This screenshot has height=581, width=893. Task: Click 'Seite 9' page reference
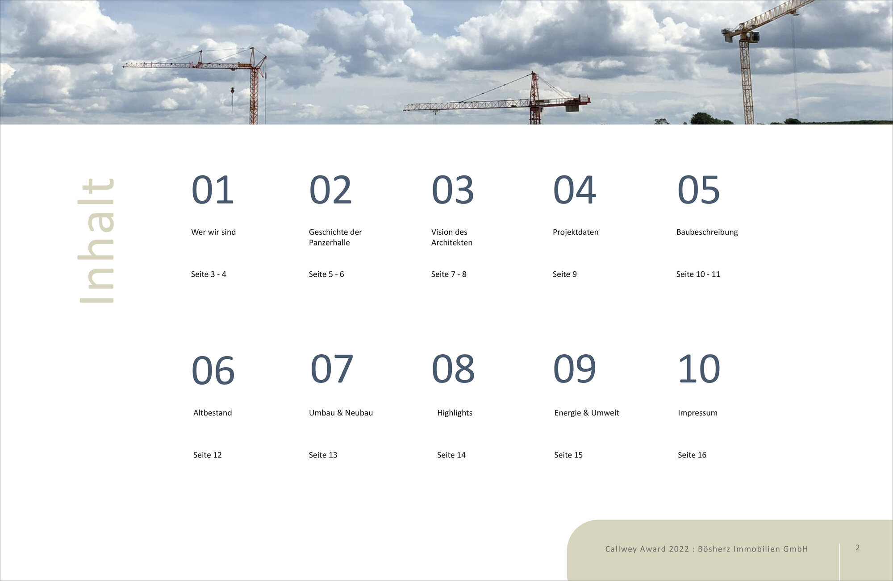[565, 274]
